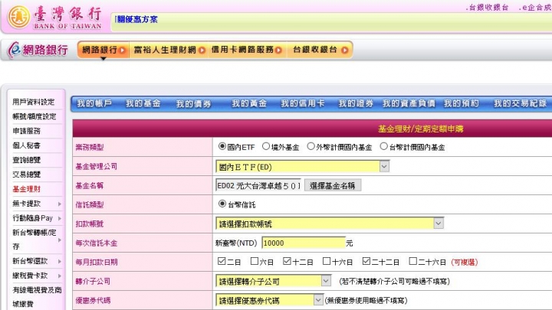Viewport: 552px width, 310px height.
Task: Check the 六日 deduction date checkbox
Action: click(x=255, y=261)
